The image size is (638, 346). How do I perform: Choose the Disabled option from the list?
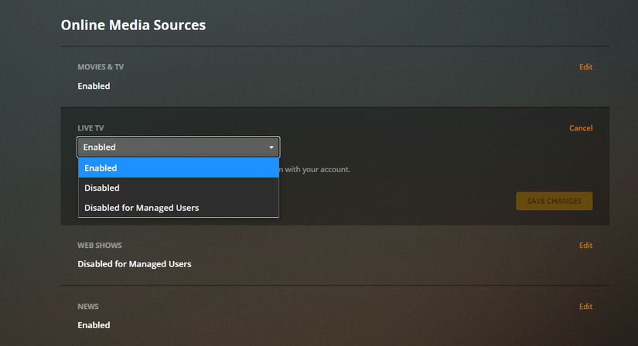178,188
